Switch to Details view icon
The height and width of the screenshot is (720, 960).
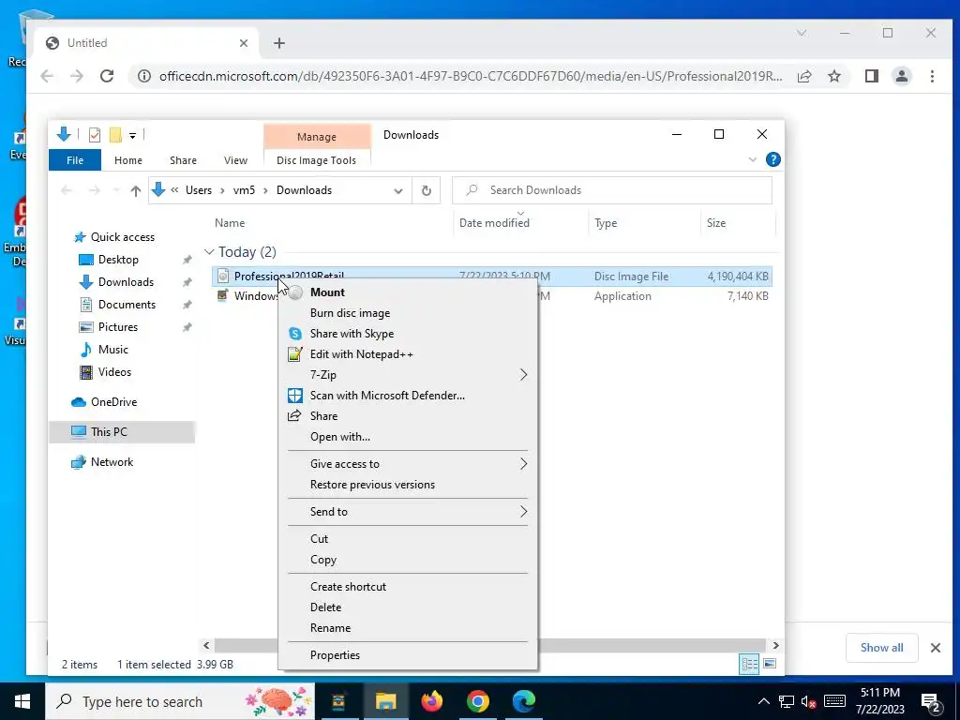tap(749, 665)
